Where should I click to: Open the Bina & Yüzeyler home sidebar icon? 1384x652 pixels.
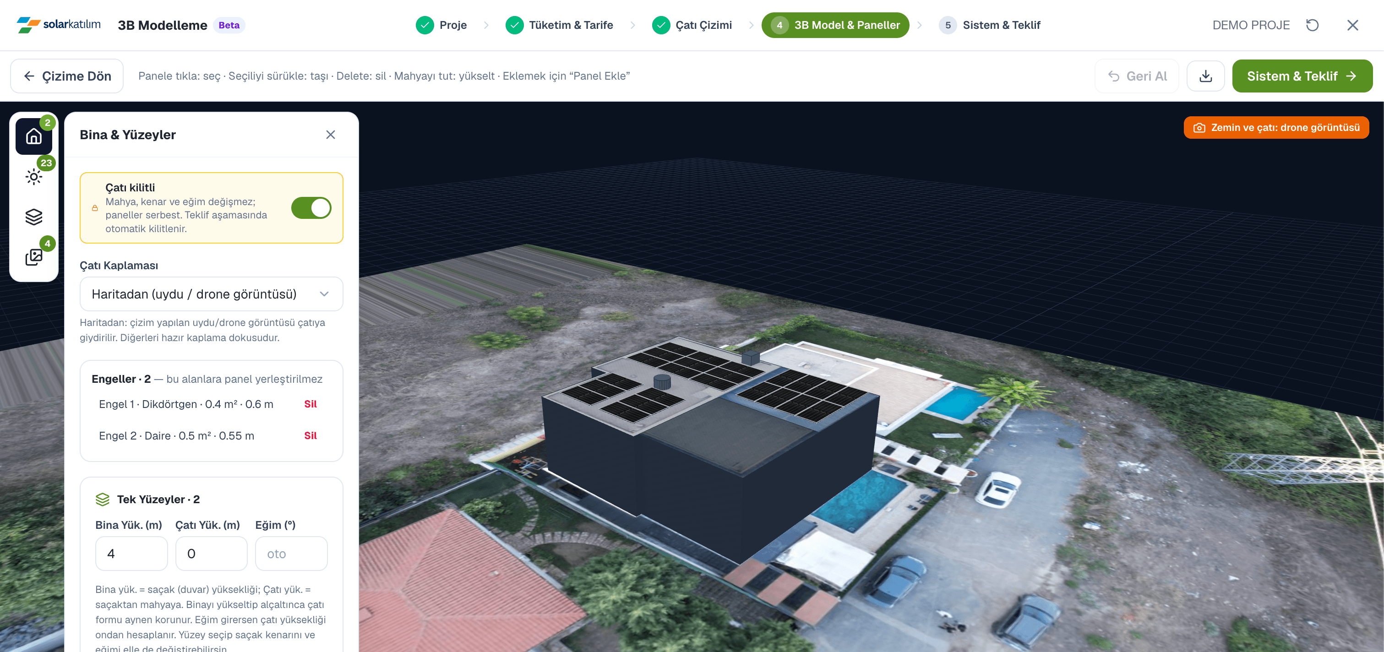coord(33,136)
